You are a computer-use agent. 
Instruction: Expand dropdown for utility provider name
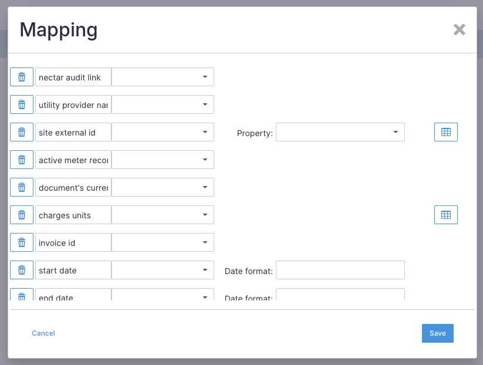[x=163, y=104]
